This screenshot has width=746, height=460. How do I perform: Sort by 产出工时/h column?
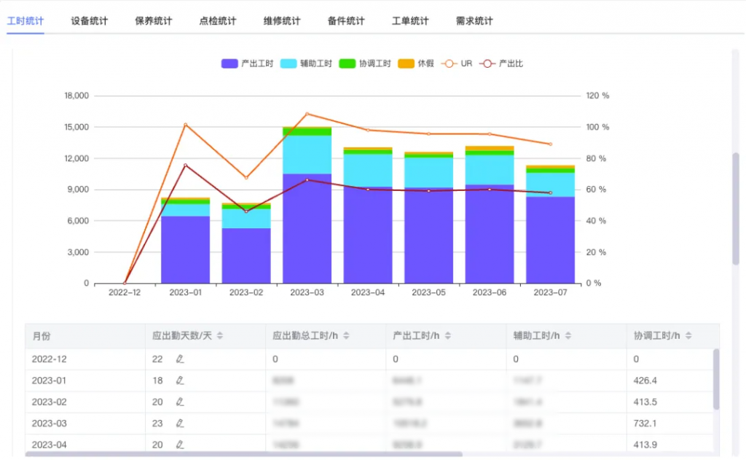coord(448,336)
